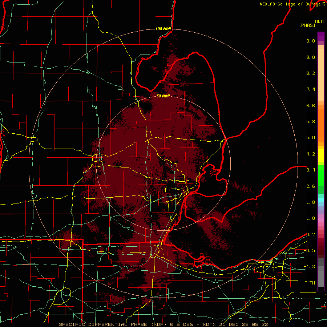Viewport: 327px width, 327px height.
Task: Click the 100 NMI range ring label
Action: [163, 29]
